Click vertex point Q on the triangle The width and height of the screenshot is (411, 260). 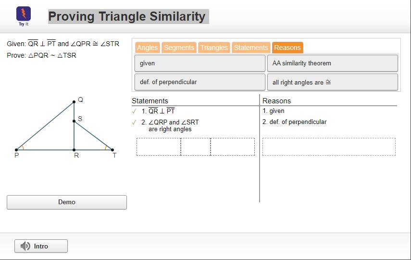pyautogui.click(x=74, y=102)
